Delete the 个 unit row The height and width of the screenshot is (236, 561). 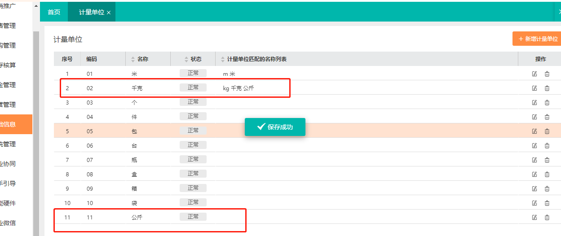click(547, 103)
